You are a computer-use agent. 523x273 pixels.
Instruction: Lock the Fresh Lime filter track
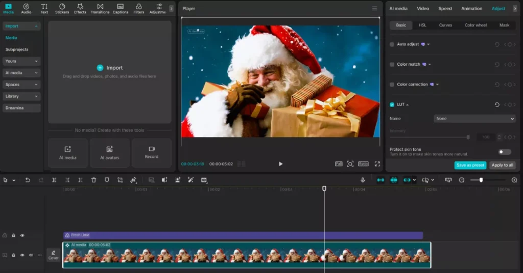(14, 235)
